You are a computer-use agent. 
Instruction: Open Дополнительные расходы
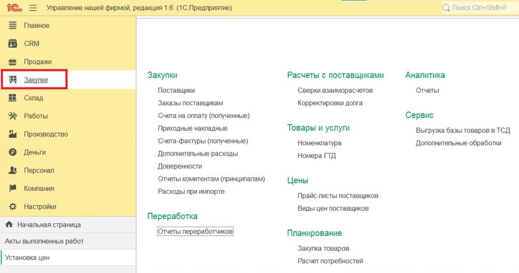coord(198,153)
